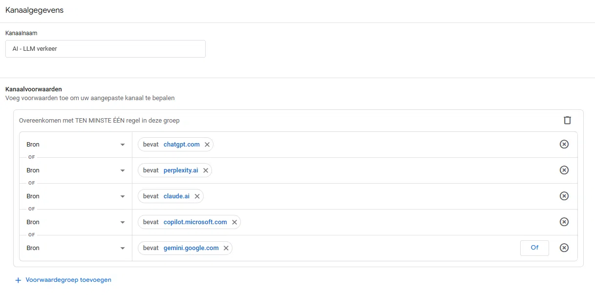Clear the gemini.google.com chip filter
The image size is (595, 295).
click(226, 248)
